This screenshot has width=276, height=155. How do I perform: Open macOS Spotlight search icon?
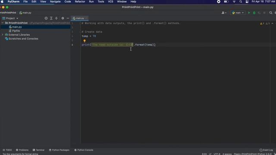241,2
